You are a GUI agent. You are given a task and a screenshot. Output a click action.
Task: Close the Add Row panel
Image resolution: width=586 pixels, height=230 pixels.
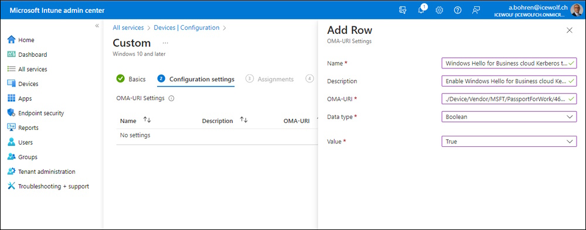(x=570, y=30)
